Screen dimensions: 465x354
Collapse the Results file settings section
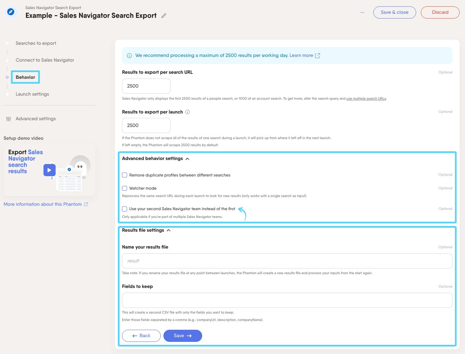[x=169, y=230]
